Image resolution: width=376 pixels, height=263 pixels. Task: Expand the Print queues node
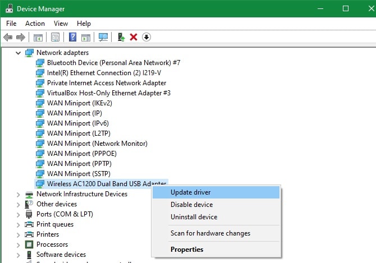tap(18, 225)
